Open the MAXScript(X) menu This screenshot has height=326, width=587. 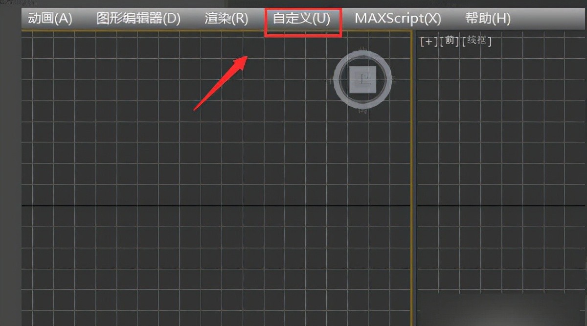point(398,19)
